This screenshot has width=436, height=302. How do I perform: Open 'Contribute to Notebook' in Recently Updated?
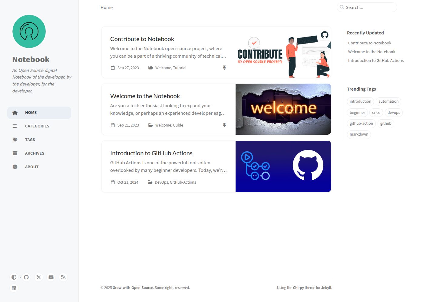coord(370,43)
